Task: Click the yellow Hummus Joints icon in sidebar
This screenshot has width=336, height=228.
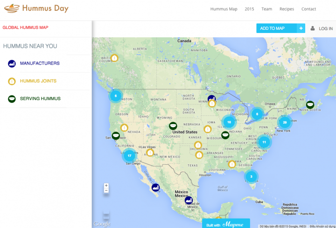Action: click(x=12, y=81)
